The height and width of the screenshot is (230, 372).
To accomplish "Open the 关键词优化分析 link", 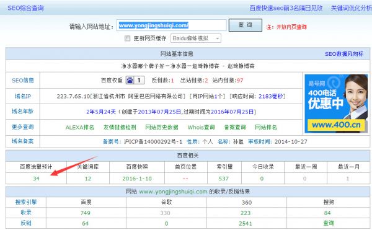I will [351, 8].
